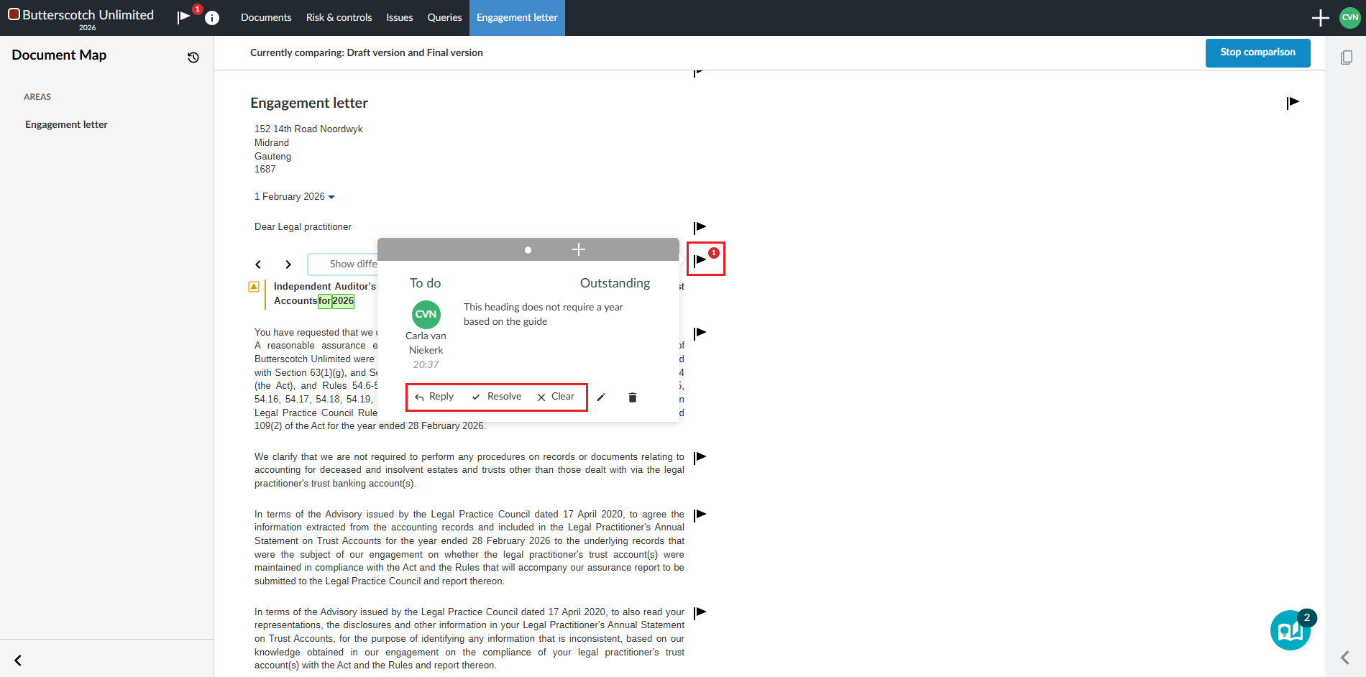The width and height of the screenshot is (1366, 677).
Task: Expand the right side panel chevron
Action: click(x=1345, y=658)
